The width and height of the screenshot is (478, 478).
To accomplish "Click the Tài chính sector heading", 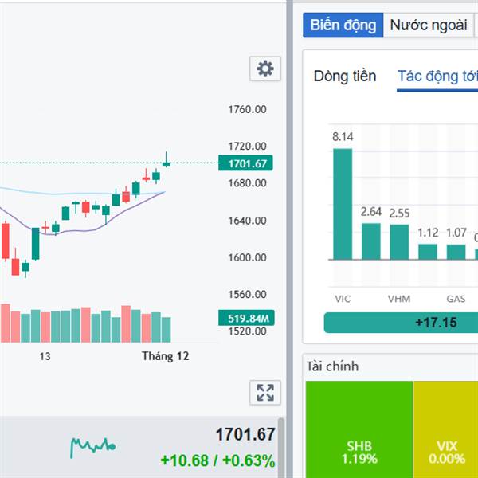I will pyautogui.click(x=332, y=366).
